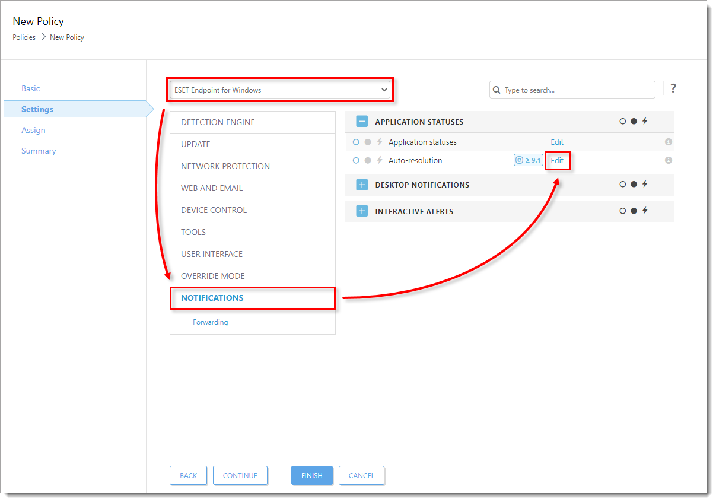Open the Tools category
Image resolution: width=716 pixels, height=502 pixels.
point(253,232)
